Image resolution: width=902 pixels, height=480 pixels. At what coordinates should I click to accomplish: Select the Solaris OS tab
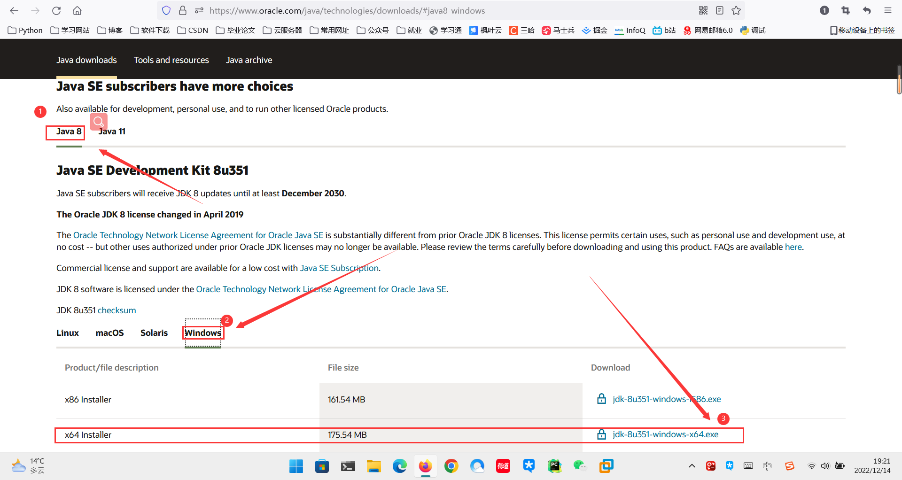coord(154,333)
